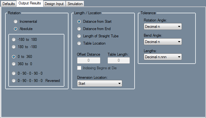Open the Lengths tolerance dropdown
Viewport: 206px width, 118px height.
[163, 57]
